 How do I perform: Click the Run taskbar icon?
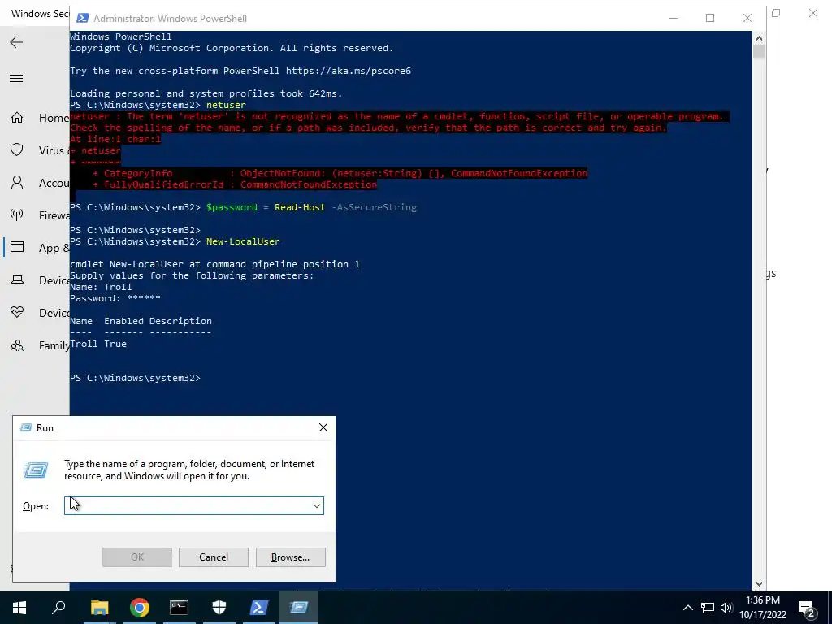click(299, 608)
